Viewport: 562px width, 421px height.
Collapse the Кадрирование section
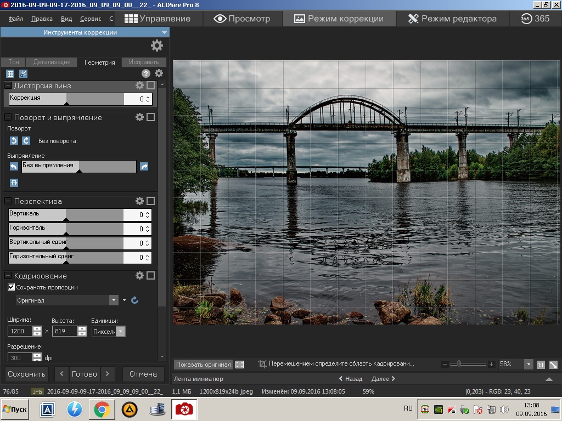point(8,275)
